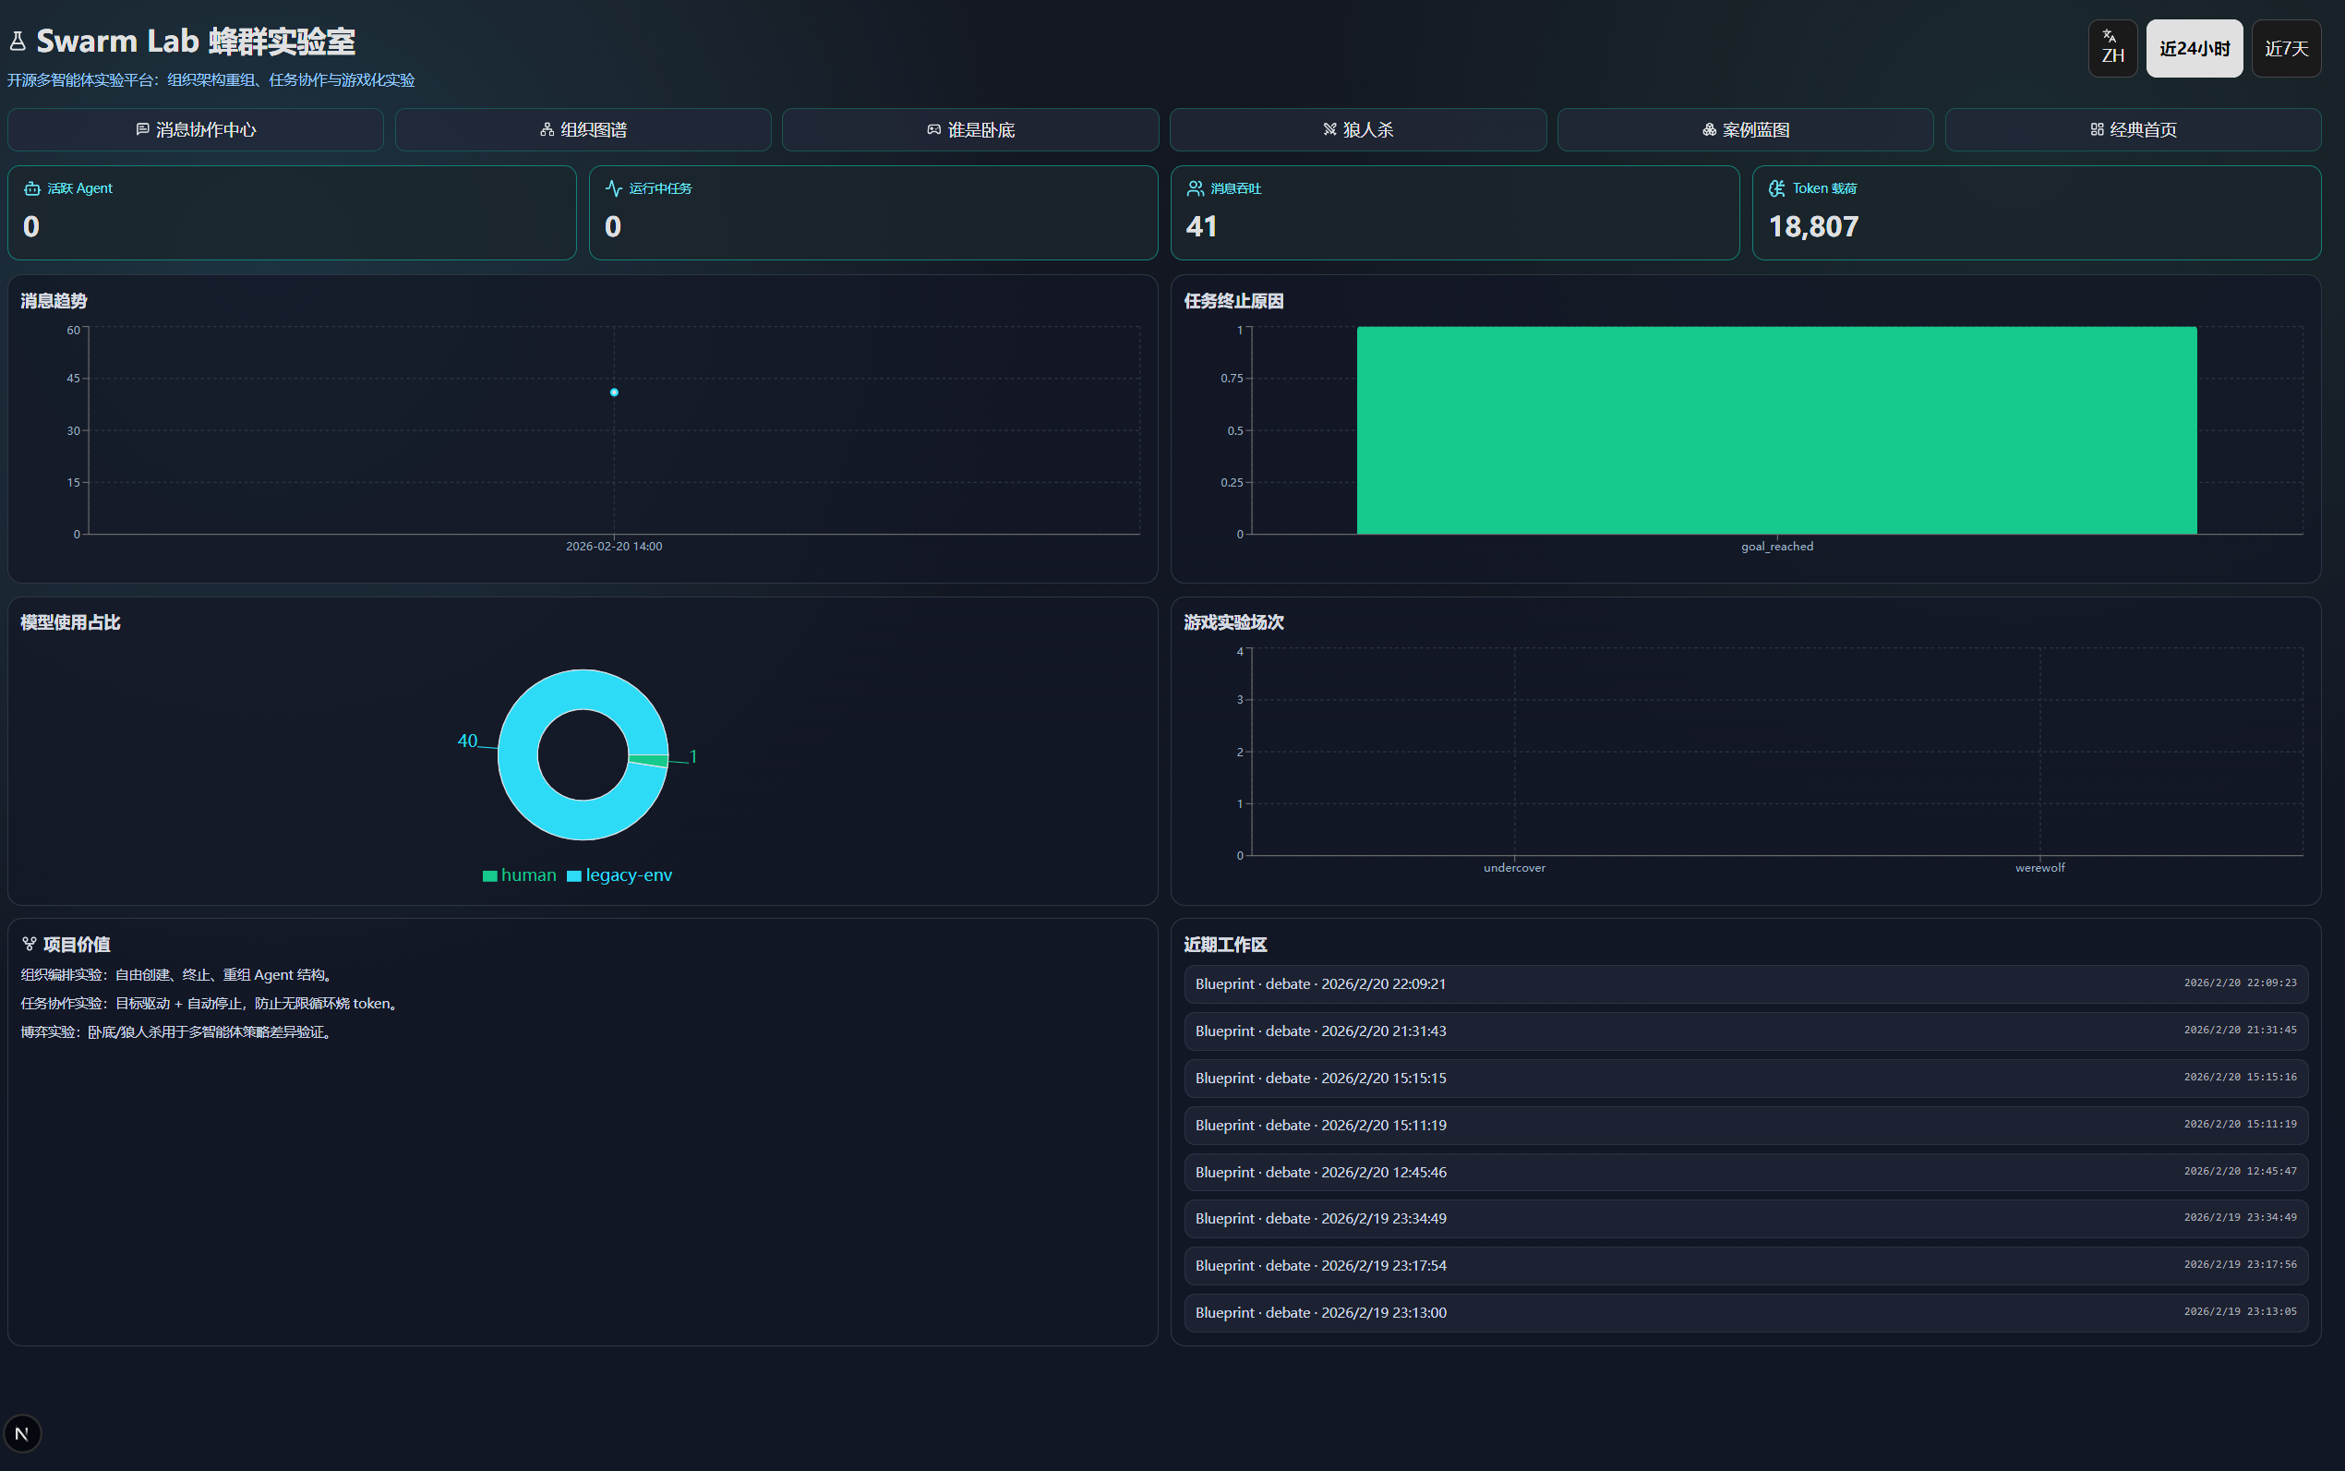Open the 组织图谱 tab
Image resolution: width=2345 pixels, height=1471 pixels.
tap(583, 130)
